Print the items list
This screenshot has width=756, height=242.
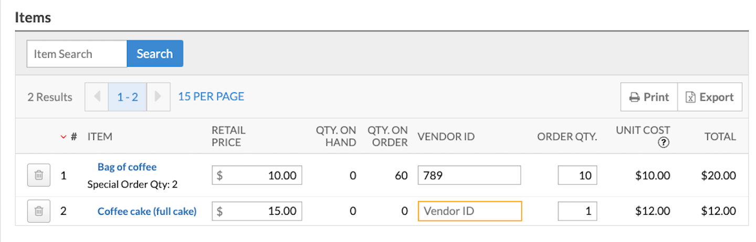point(649,97)
